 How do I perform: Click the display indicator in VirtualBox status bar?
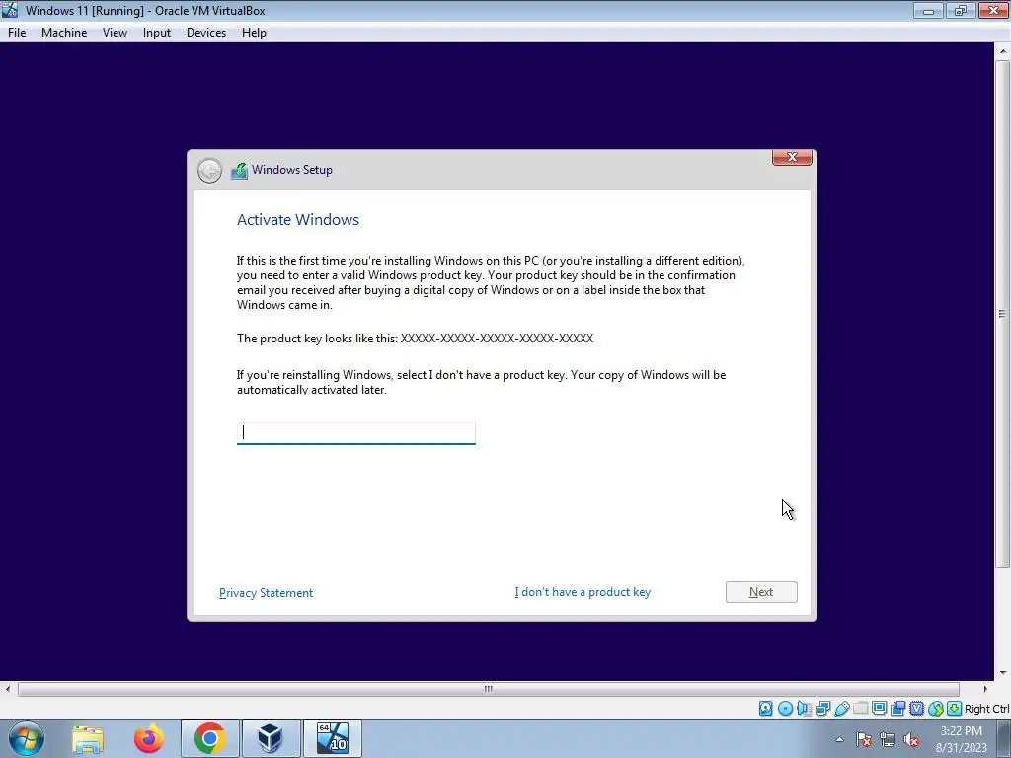coord(879,709)
